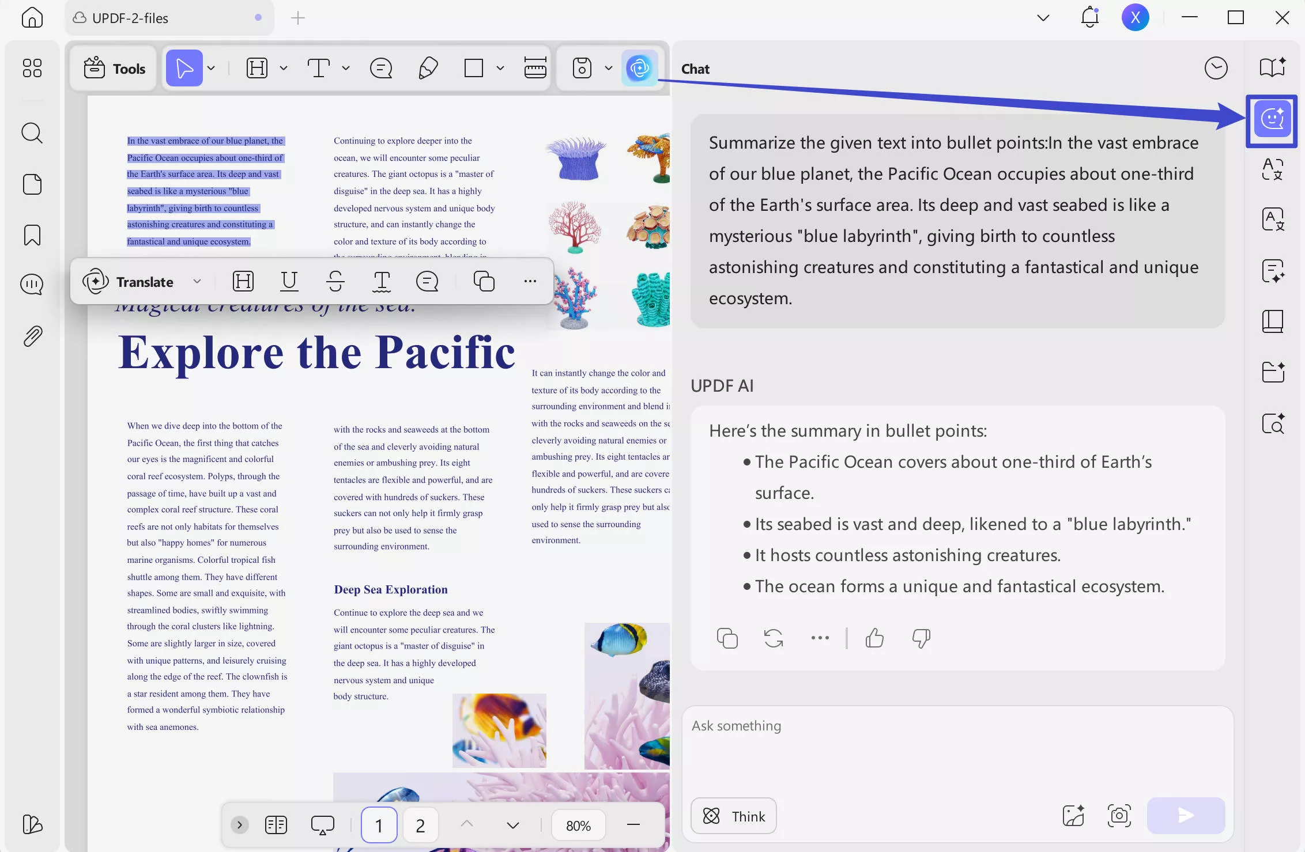
Task: Expand the Translate dropdown arrow
Action: click(x=197, y=281)
